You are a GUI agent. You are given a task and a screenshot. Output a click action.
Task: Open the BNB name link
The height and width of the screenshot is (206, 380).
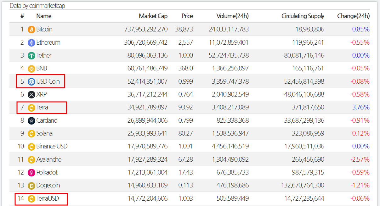[42, 68]
